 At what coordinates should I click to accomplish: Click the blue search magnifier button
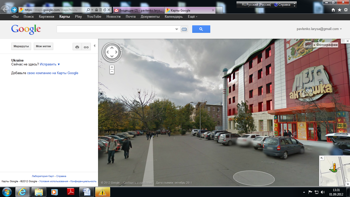tap(201, 29)
